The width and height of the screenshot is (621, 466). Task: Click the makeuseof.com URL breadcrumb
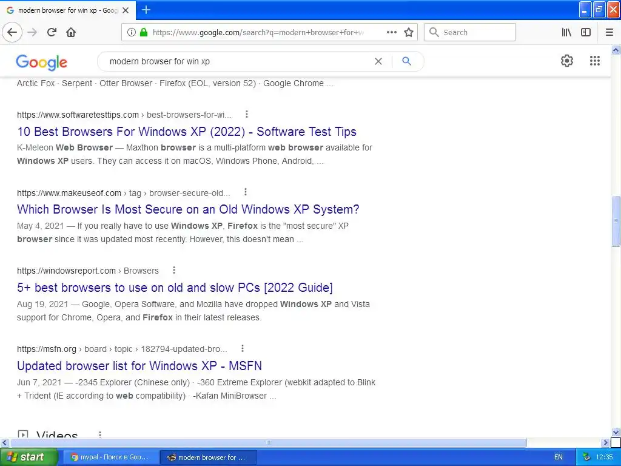pos(124,193)
